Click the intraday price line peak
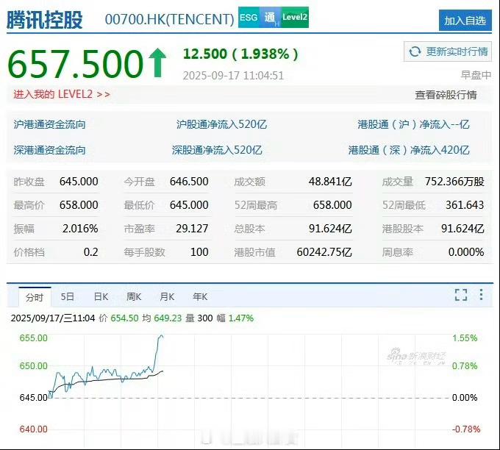This screenshot has height=450, width=500. coord(161,336)
